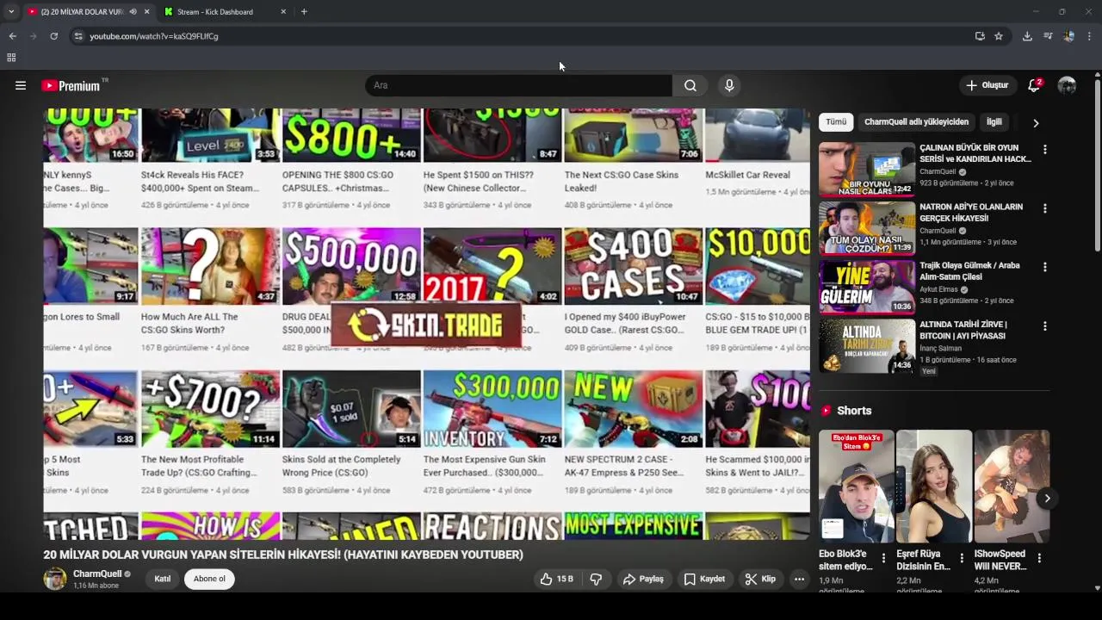Click the video player area

[x=426, y=324]
